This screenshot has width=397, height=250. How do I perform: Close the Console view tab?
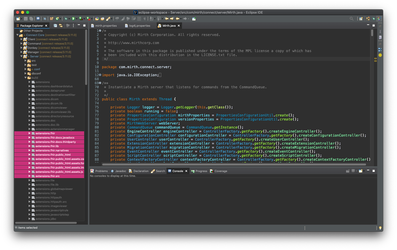[186, 171]
